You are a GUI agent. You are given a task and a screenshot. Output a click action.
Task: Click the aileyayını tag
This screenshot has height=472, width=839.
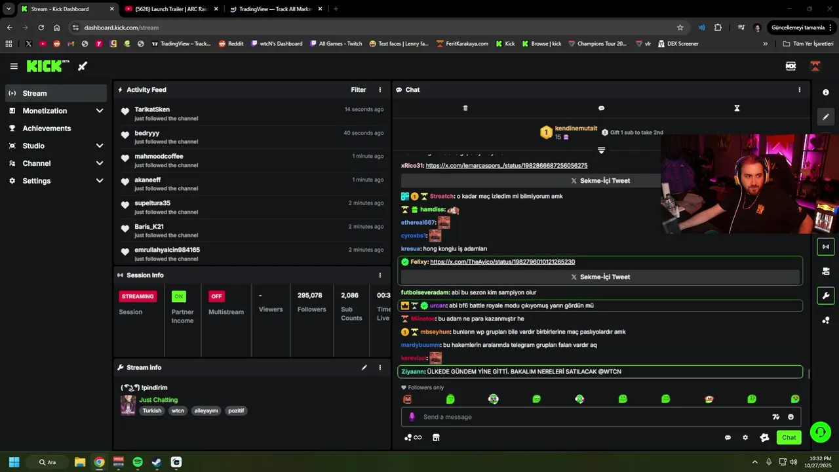pos(206,411)
